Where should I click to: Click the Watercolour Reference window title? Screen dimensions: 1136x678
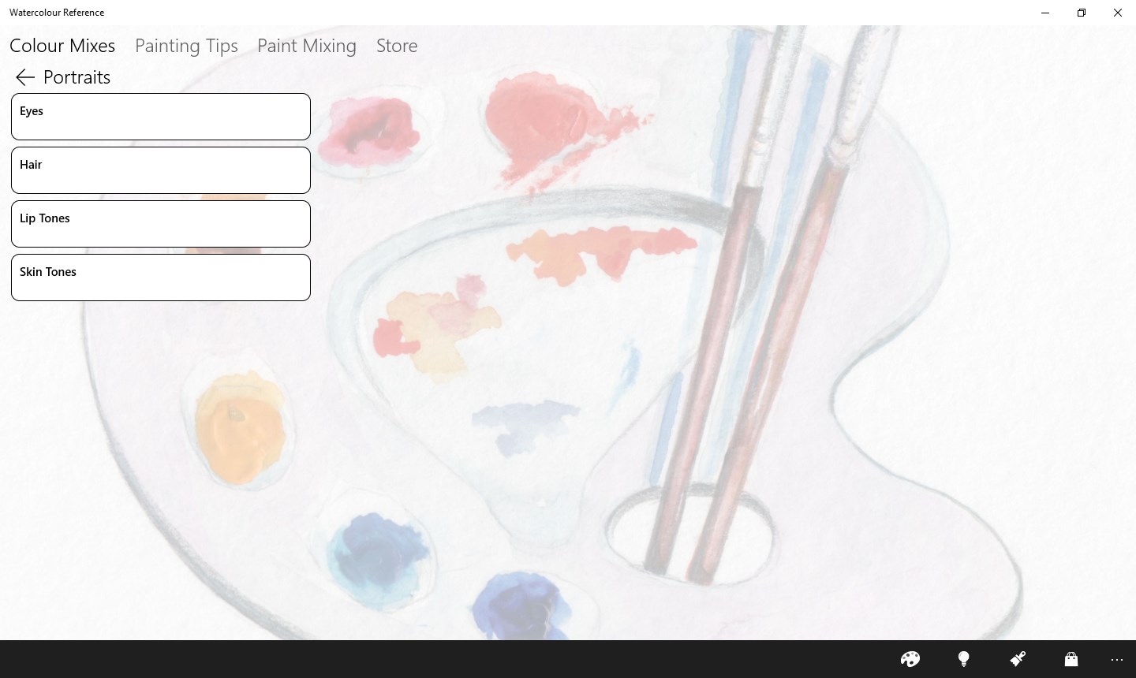pyautogui.click(x=57, y=13)
